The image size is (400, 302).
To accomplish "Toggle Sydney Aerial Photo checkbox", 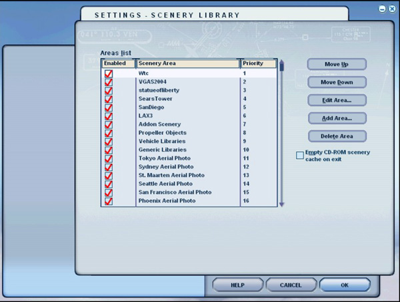I will coord(109,167).
